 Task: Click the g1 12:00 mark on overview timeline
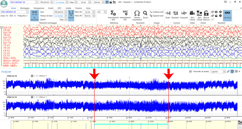(55, 121)
